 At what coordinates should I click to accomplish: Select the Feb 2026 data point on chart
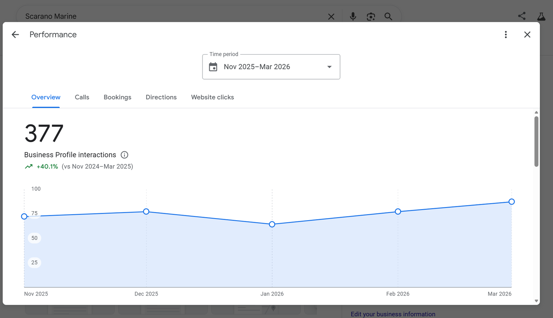point(398,212)
